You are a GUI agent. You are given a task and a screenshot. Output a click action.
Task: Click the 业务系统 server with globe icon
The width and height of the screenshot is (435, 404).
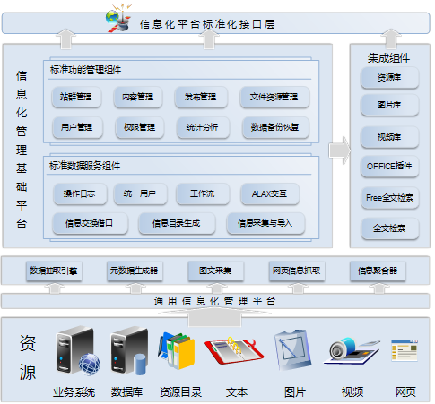[x=77, y=350]
